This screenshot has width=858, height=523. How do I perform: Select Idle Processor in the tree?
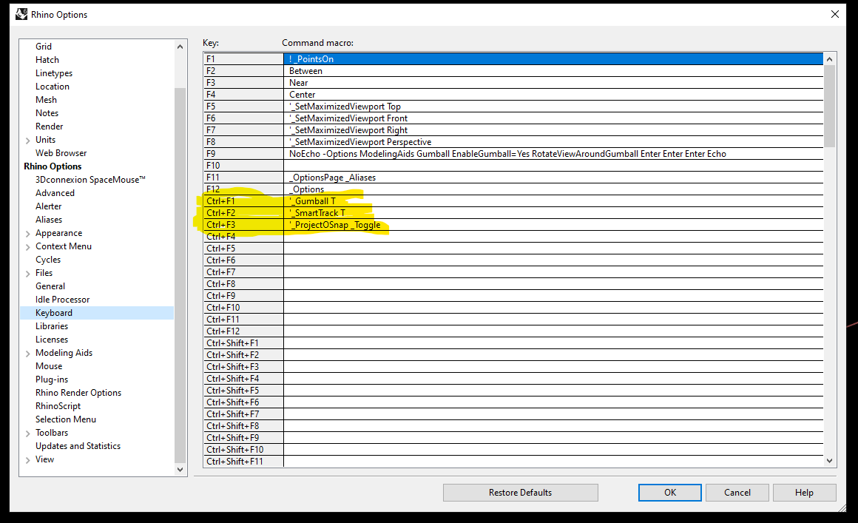[x=62, y=300]
